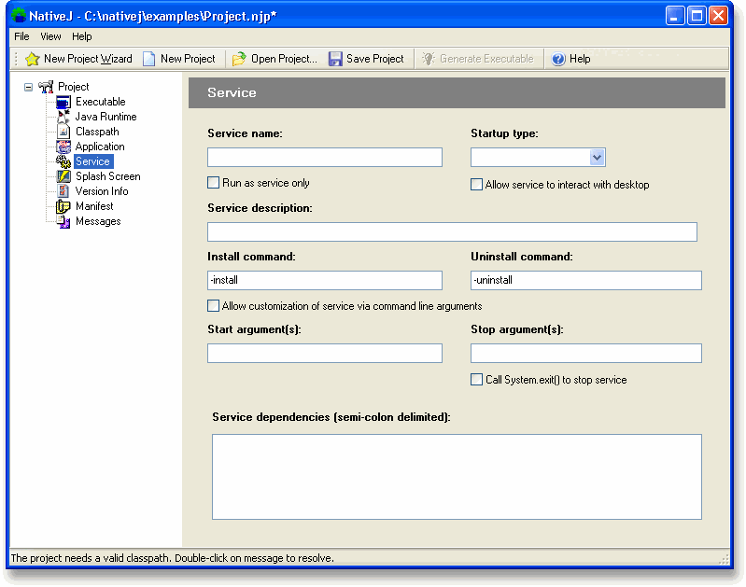The image size is (746, 587).
Task: Select Version Info in the project tree
Action: (101, 191)
